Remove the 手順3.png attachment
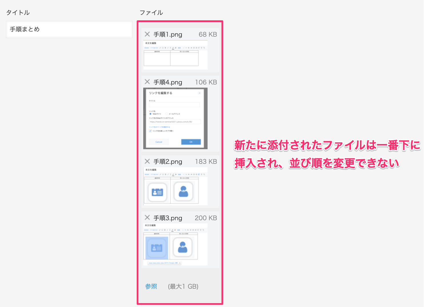This screenshot has height=307, width=426. [x=147, y=217]
